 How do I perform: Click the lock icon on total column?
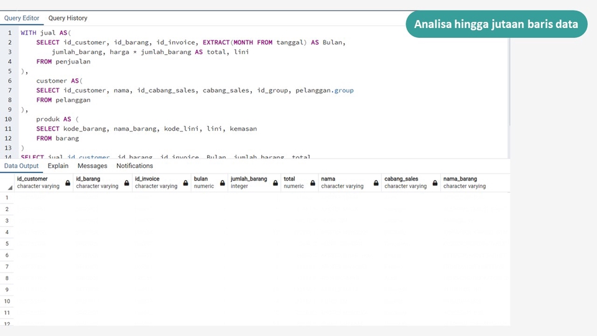click(x=313, y=183)
